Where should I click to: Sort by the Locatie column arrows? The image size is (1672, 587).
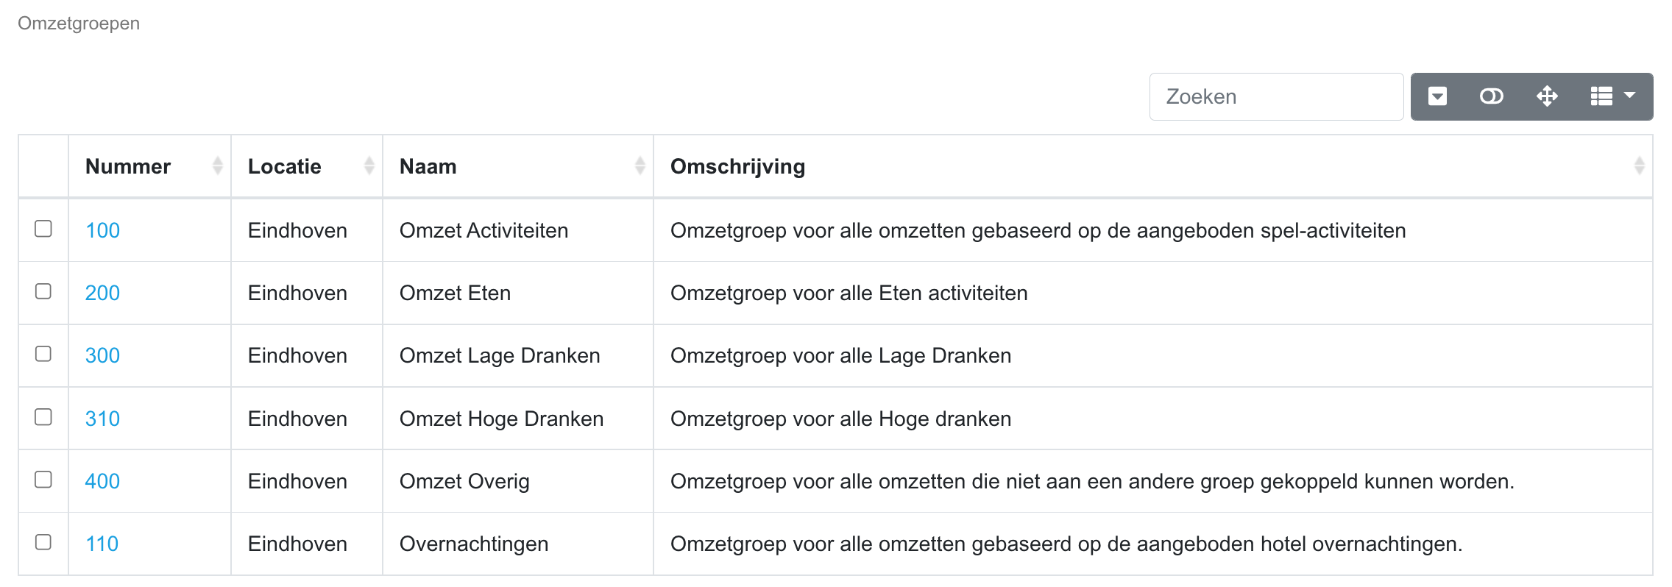[x=369, y=166]
